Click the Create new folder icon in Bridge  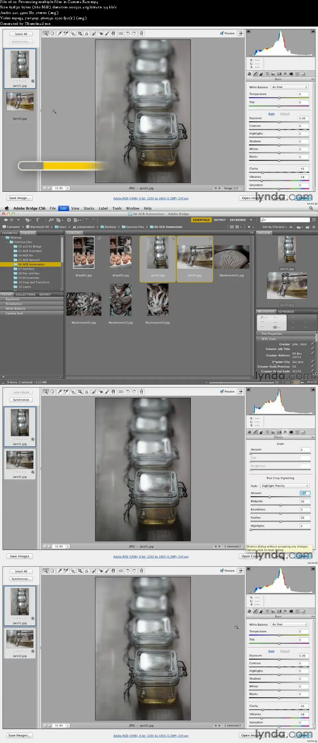pyautogui.click(x=308, y=227)
